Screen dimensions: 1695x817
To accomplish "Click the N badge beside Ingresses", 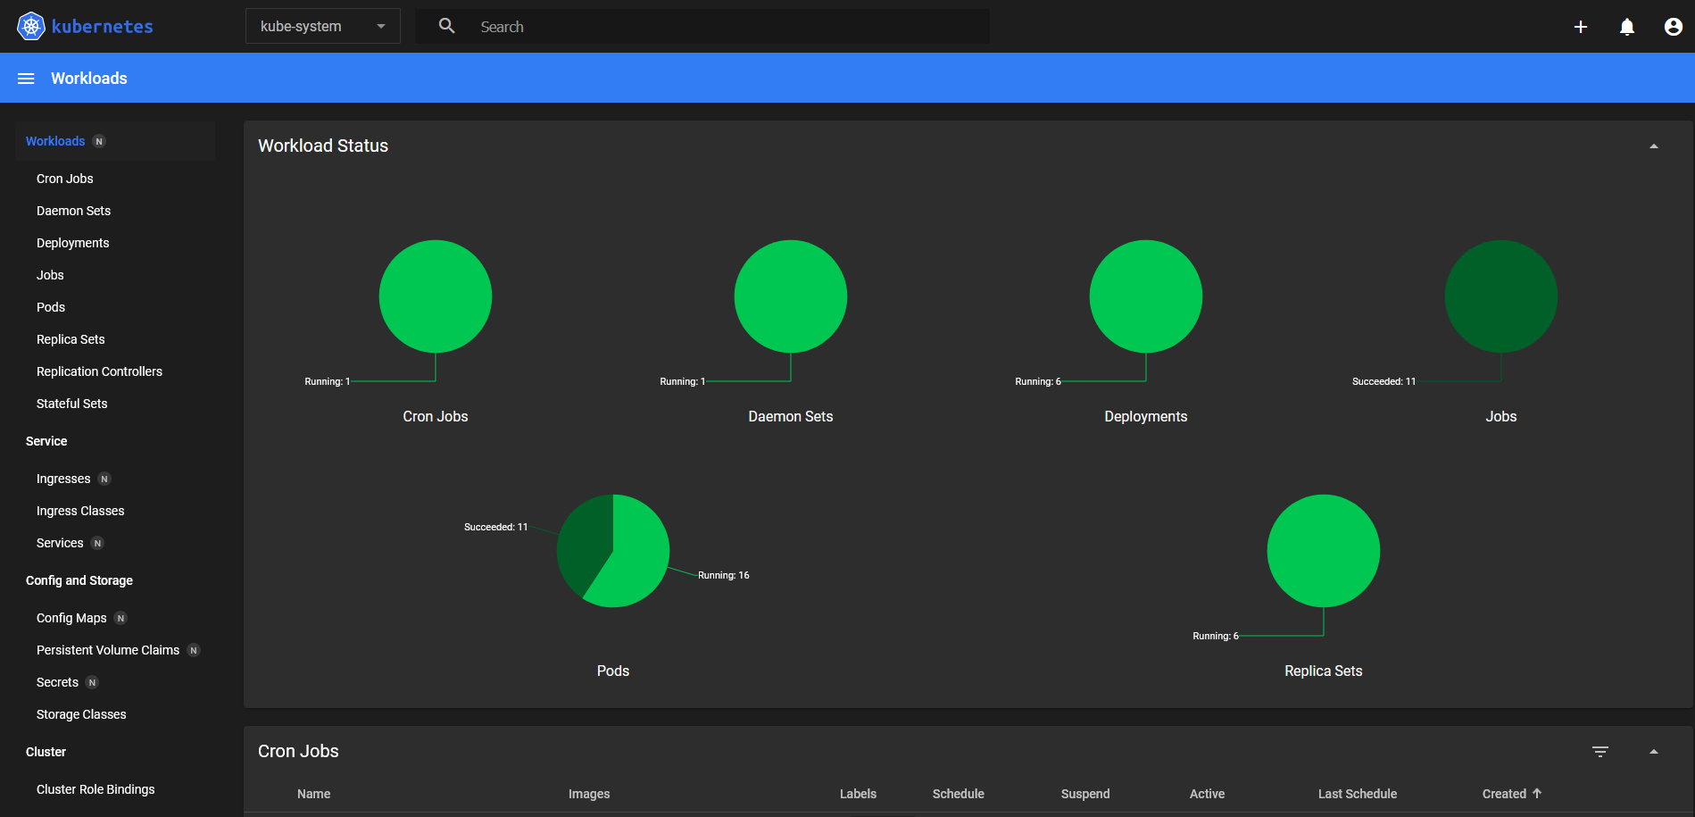I will coord(104,479).
